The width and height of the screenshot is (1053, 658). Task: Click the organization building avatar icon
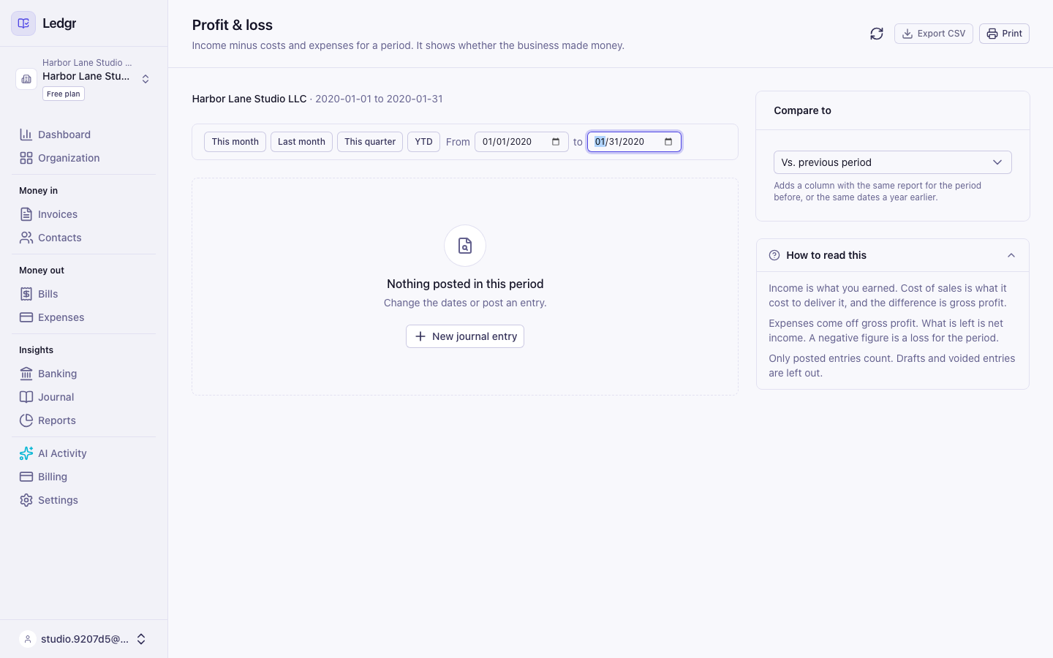tap(26, 79)
